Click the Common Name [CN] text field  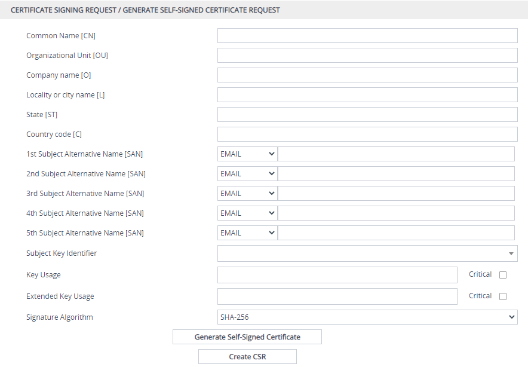coord(367,36)
